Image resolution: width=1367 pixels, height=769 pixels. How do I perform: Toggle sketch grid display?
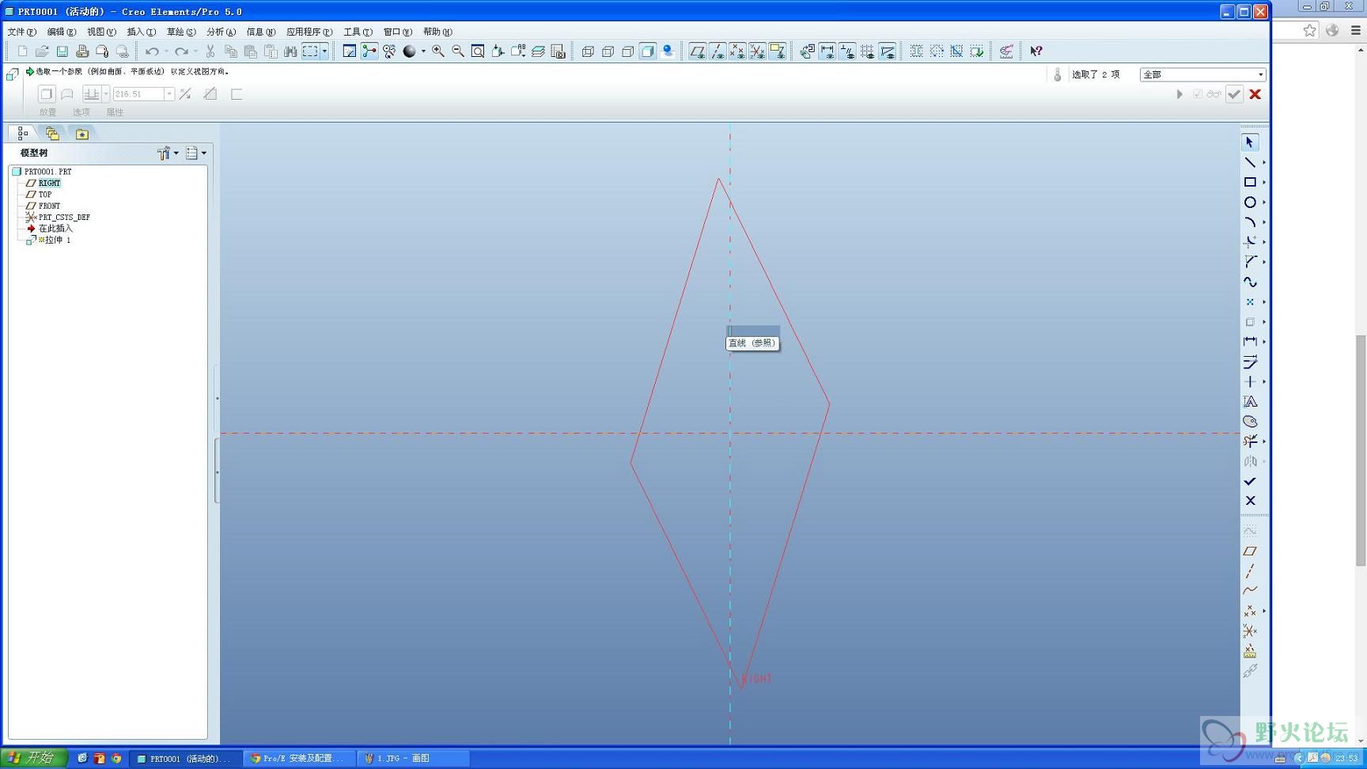(868, 51)
